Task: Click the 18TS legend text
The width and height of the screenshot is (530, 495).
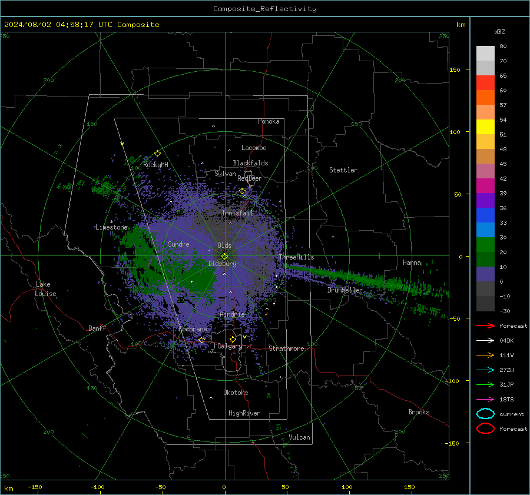Action: click(506, 400)
